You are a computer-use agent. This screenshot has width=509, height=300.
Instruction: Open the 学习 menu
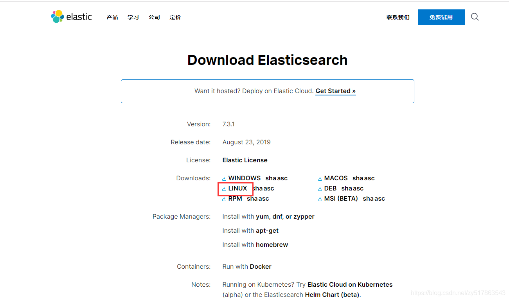tap(133, 17)
